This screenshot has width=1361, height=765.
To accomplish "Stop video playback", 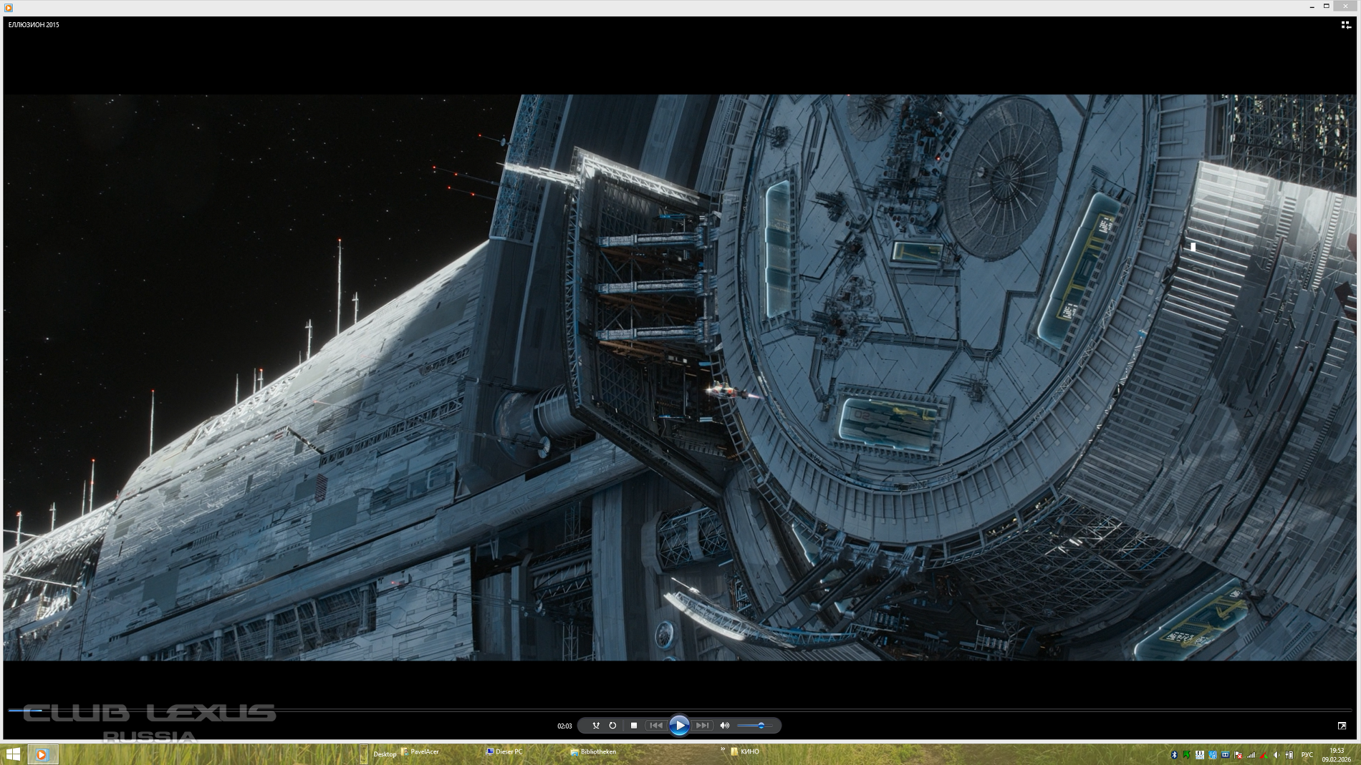I will (x=633, y=726).
